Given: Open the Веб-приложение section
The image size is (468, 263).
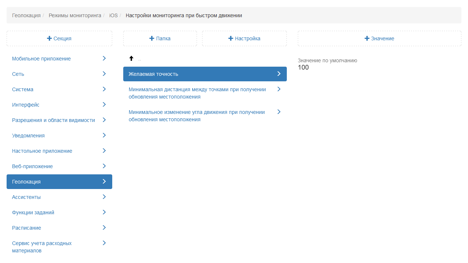Looking at the screenshot, I should point(32,166).
